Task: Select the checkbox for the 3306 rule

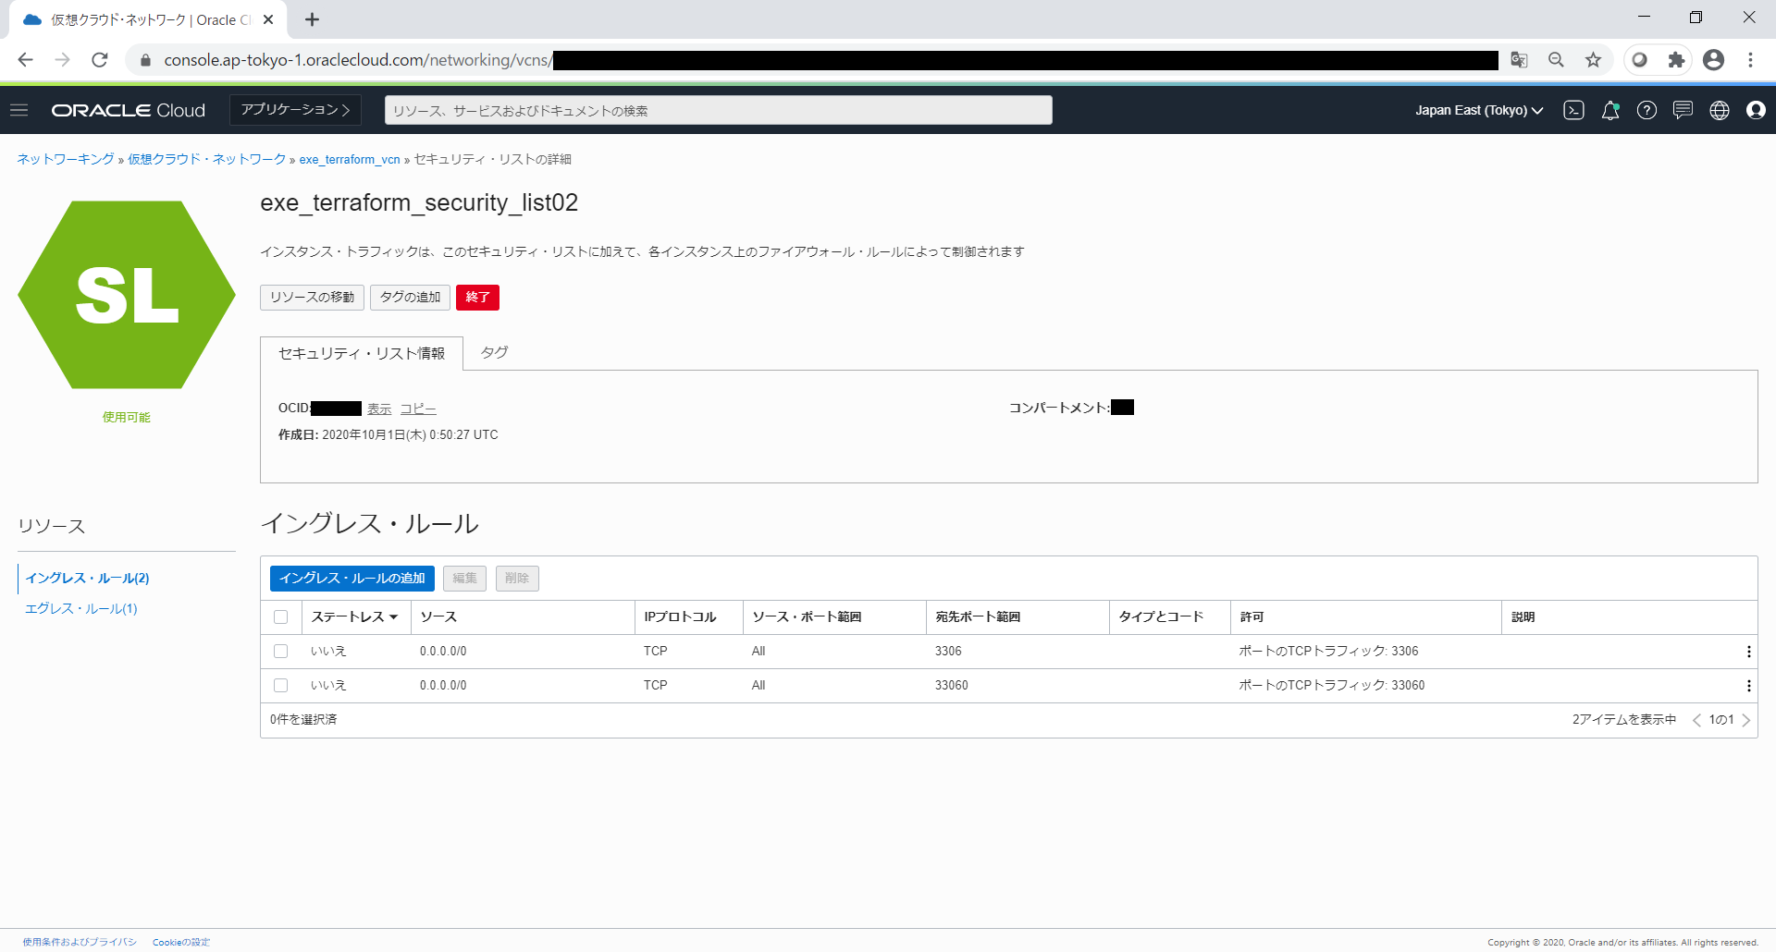Action: pos(281,652)
